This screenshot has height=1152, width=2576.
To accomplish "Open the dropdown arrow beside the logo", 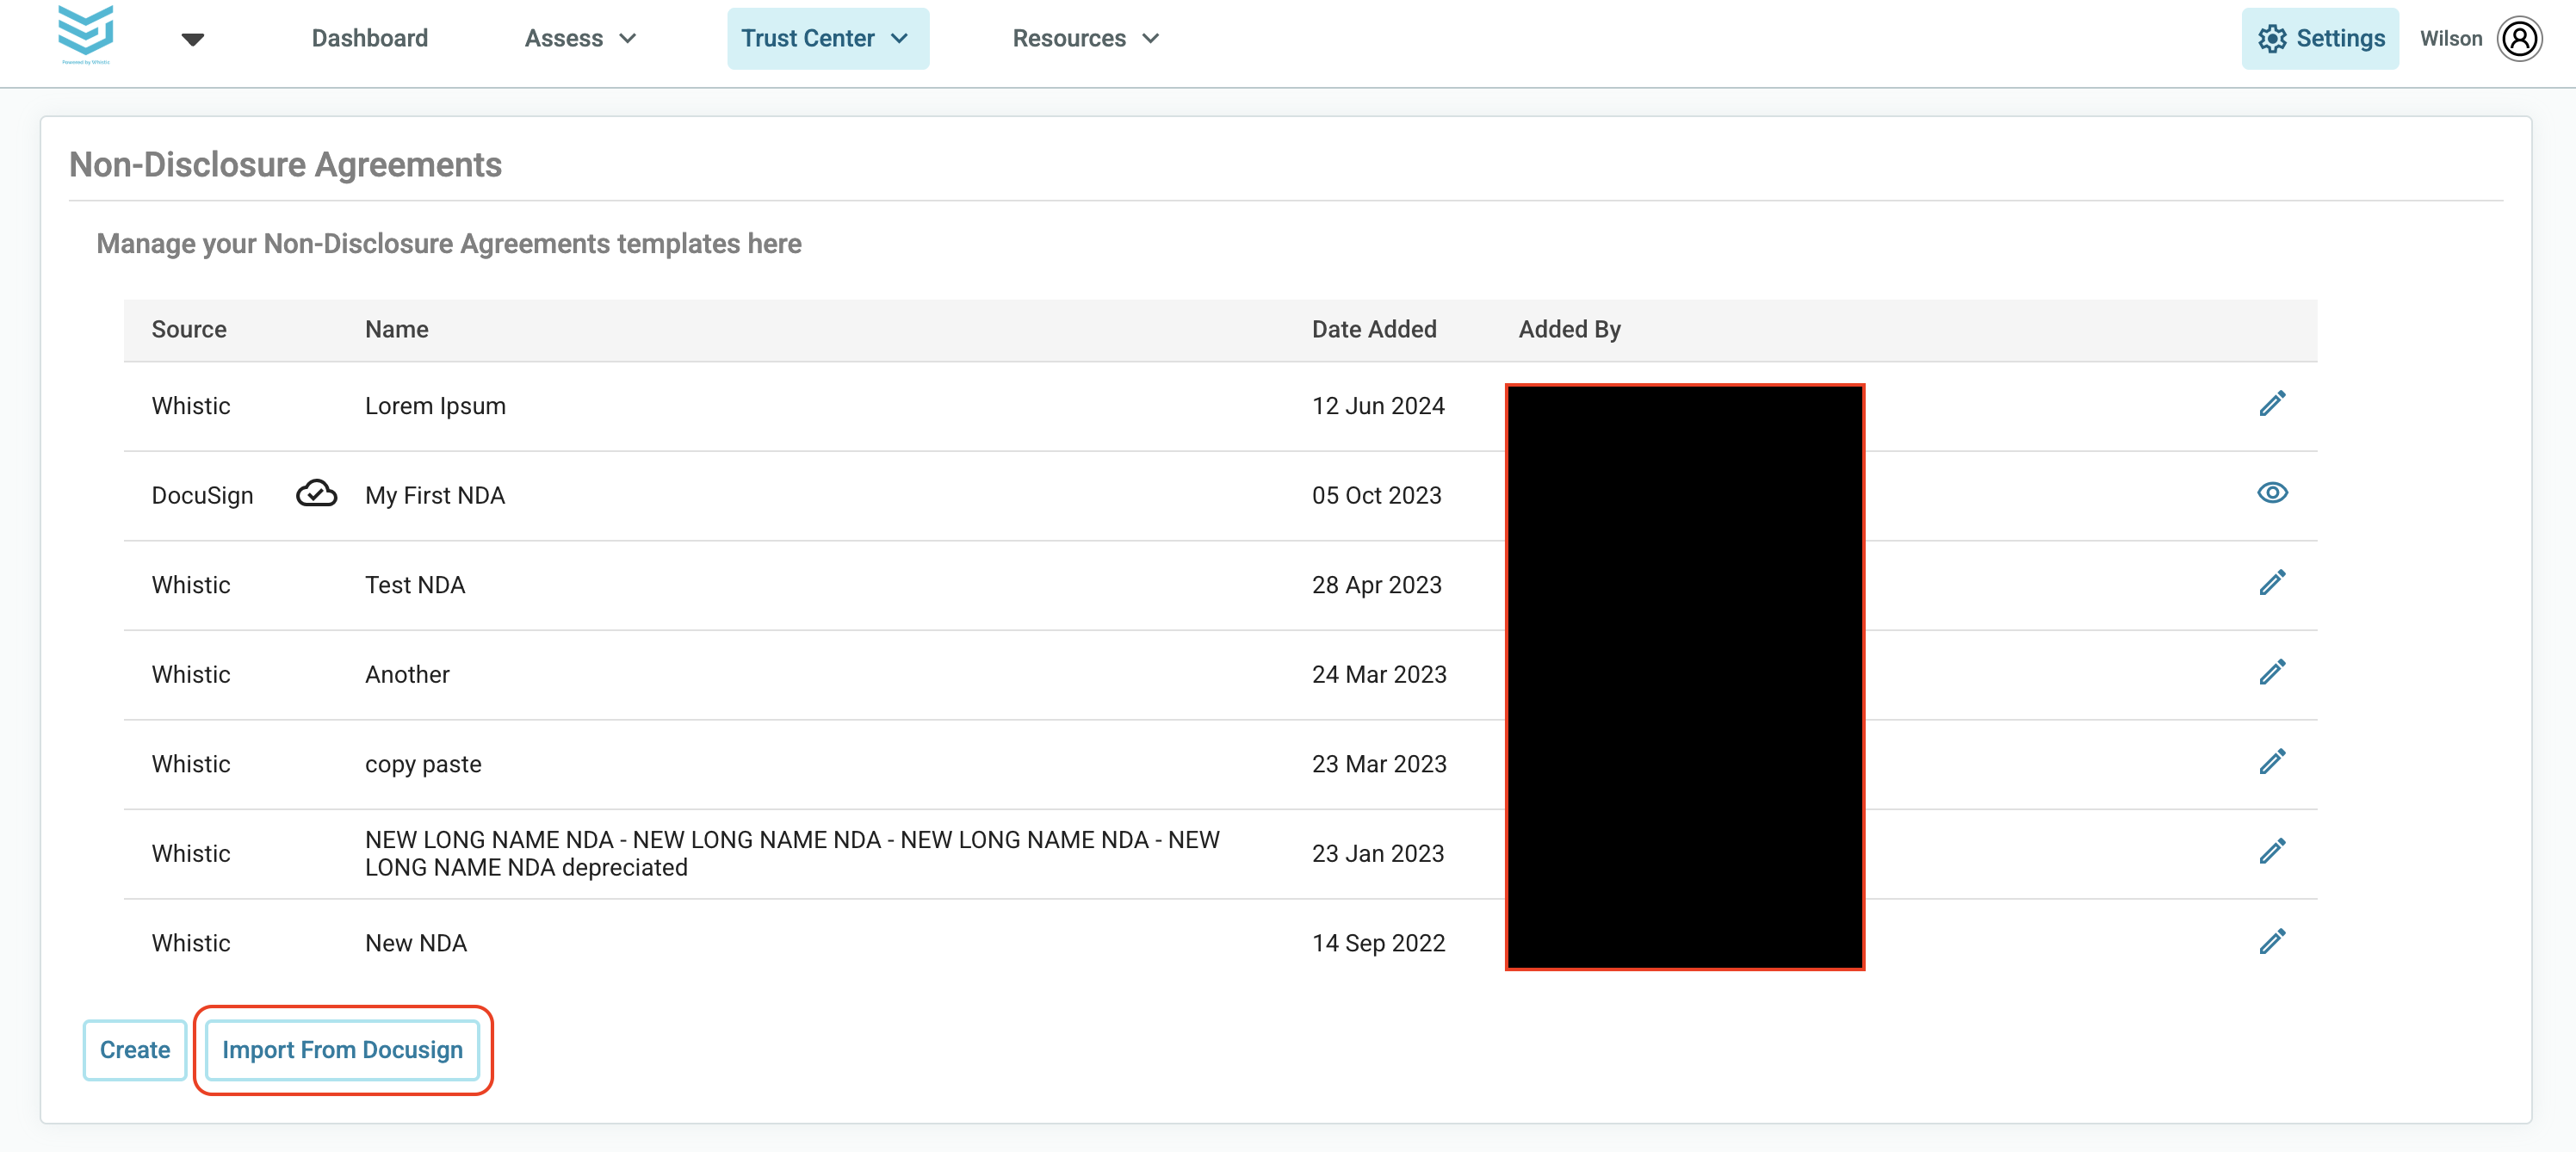I will tap(193, 39).
